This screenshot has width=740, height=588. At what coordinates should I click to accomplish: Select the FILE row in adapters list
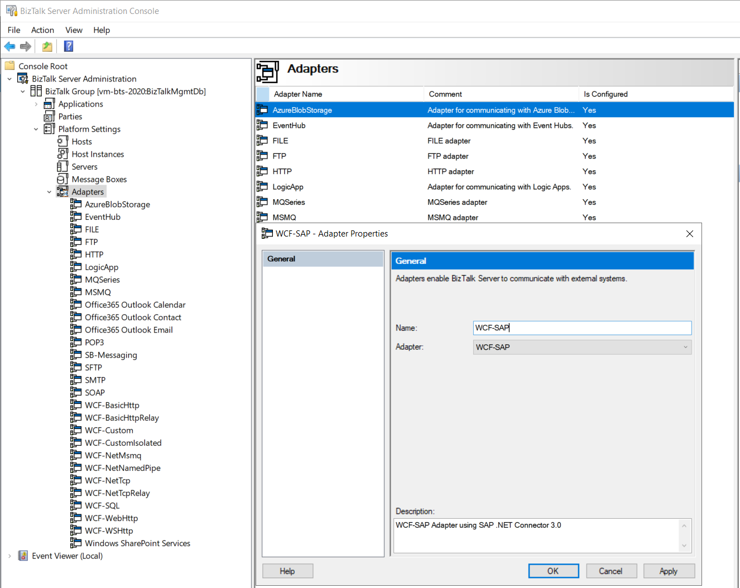pyautogui.click(x=494, y=141)
